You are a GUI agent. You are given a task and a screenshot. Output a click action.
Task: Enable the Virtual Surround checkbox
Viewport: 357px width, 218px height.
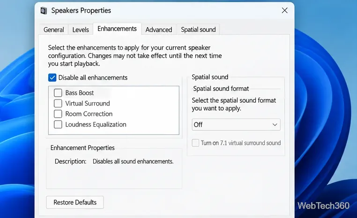[x=58, y=103]
